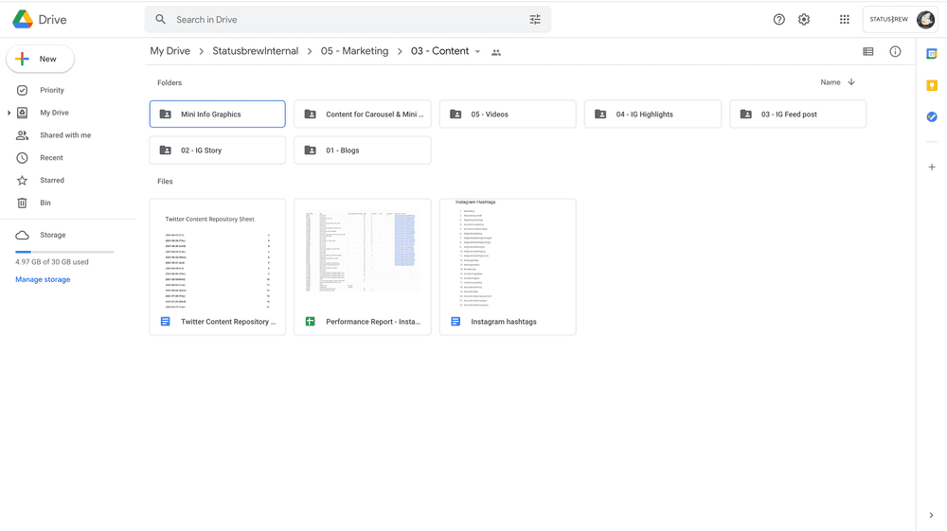This screenshot has width=947, height=531.
Task: Reverse sort direction arrow next to Name
Action: click(x=851, y=82)
